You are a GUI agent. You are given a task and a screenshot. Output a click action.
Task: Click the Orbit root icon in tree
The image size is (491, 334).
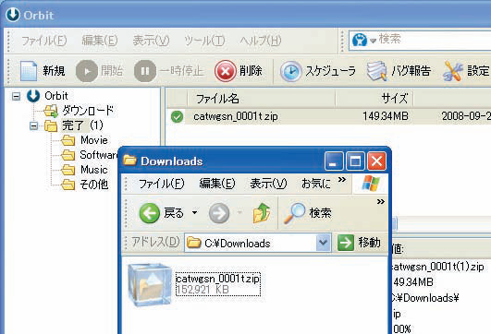point(33,96)
